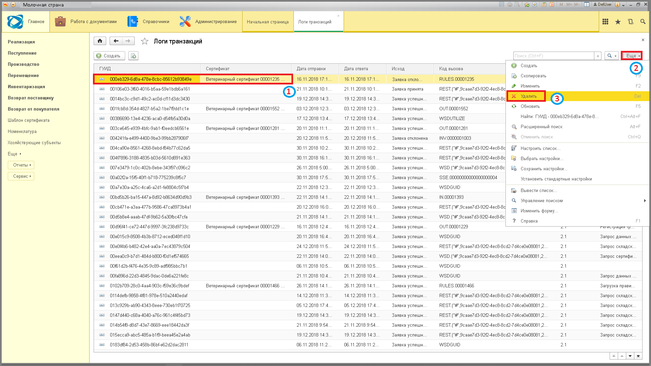Navigate back with the left arrow
651x366 pixels.
[116, 41]
